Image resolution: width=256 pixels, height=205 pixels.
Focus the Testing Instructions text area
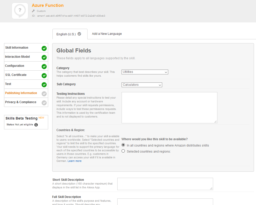coord(169,108)
